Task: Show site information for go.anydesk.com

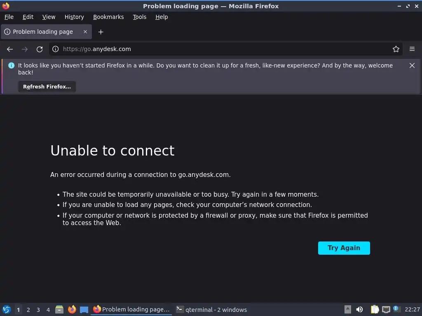Action: pos(56,49)
